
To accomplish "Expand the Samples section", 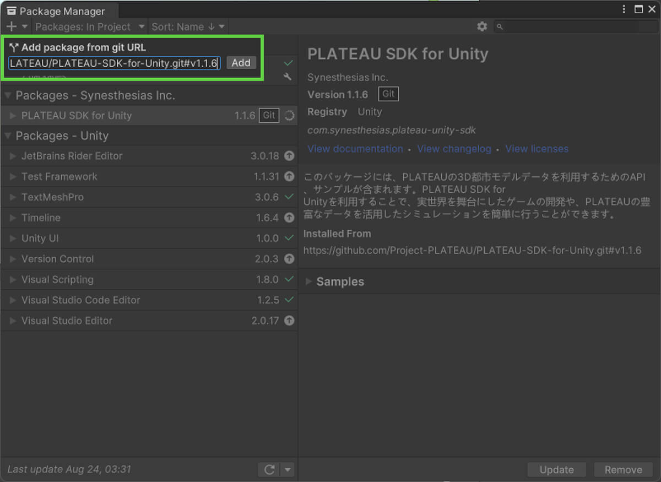I will click(309, 281).
